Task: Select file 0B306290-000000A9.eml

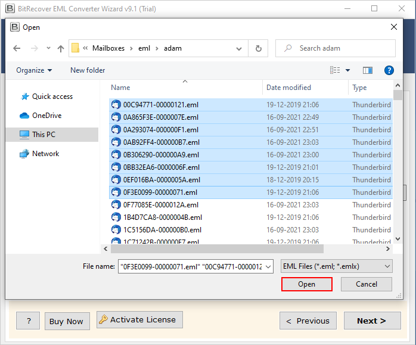Action: pyautogui.click(x=251, y=154)
